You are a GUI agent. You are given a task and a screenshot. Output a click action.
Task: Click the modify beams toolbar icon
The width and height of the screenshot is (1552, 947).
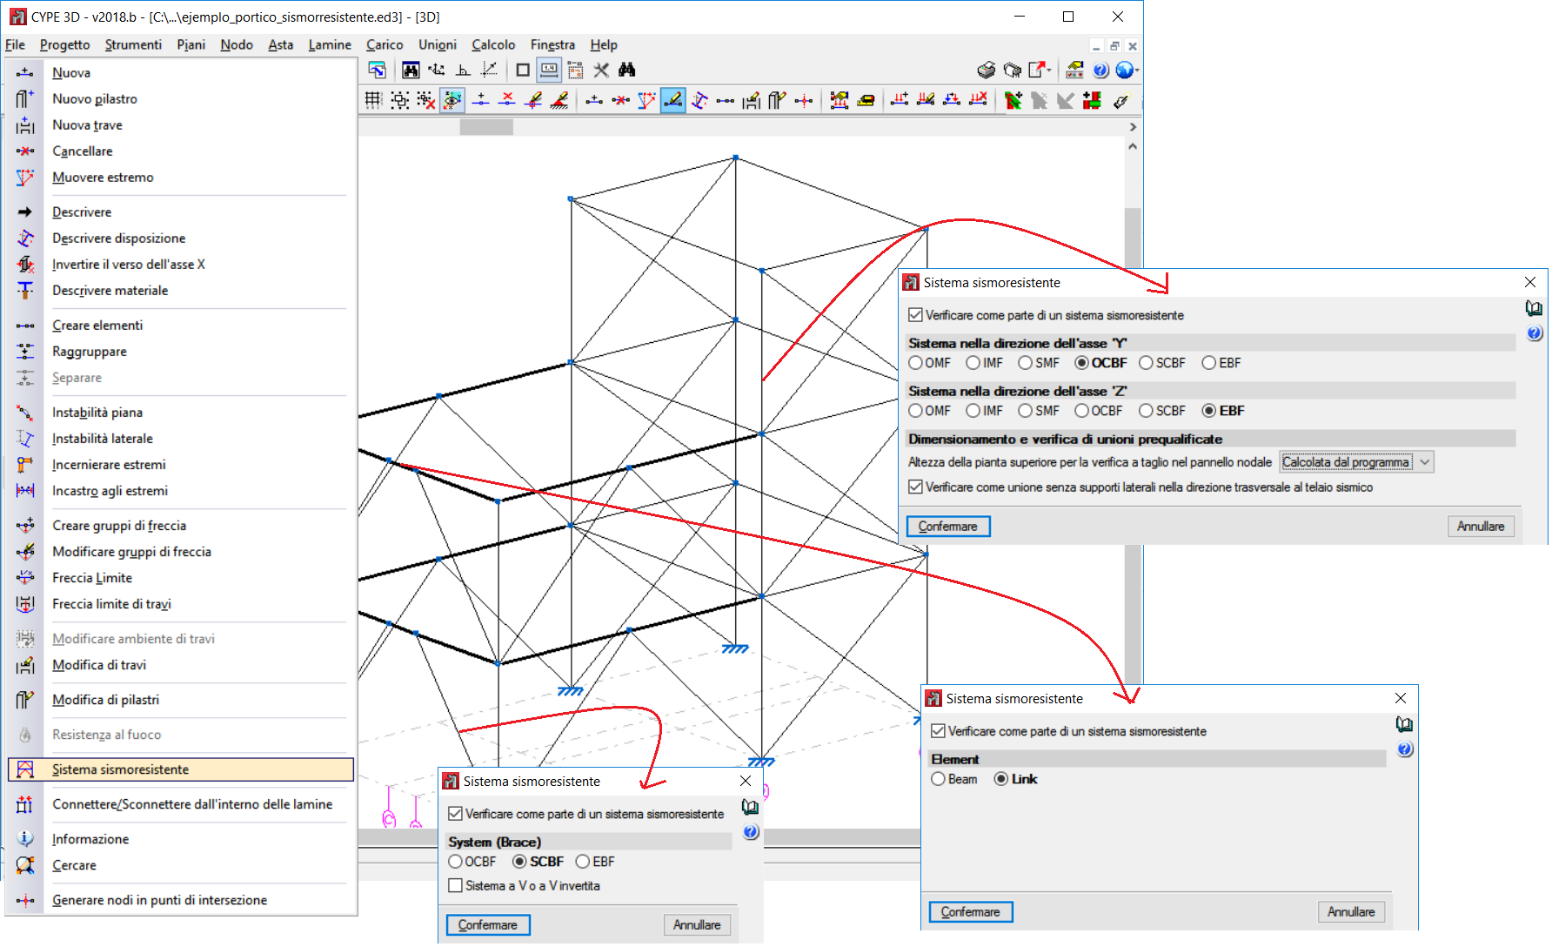click(752, 100)
